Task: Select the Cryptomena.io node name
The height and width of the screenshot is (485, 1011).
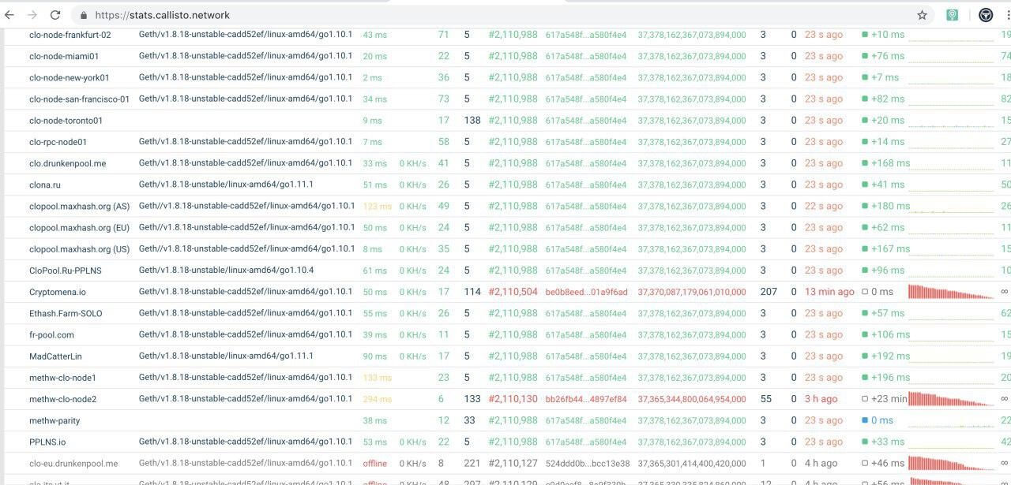Action: 58,292
